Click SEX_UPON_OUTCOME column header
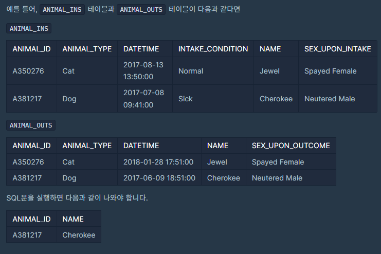Viewport: 381px width, 254px height. coord(291,146)
